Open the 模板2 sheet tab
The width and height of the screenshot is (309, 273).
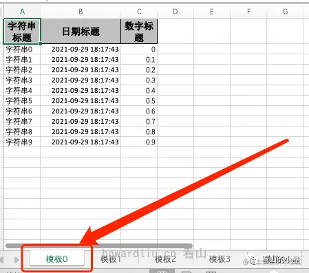(166, 259)
